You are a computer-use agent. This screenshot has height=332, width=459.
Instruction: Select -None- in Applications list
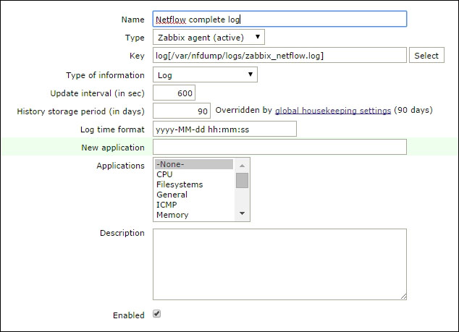click(193, 164)
